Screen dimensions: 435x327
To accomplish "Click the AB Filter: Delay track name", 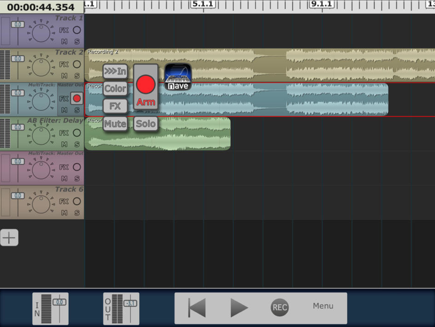I will point(55,121).
